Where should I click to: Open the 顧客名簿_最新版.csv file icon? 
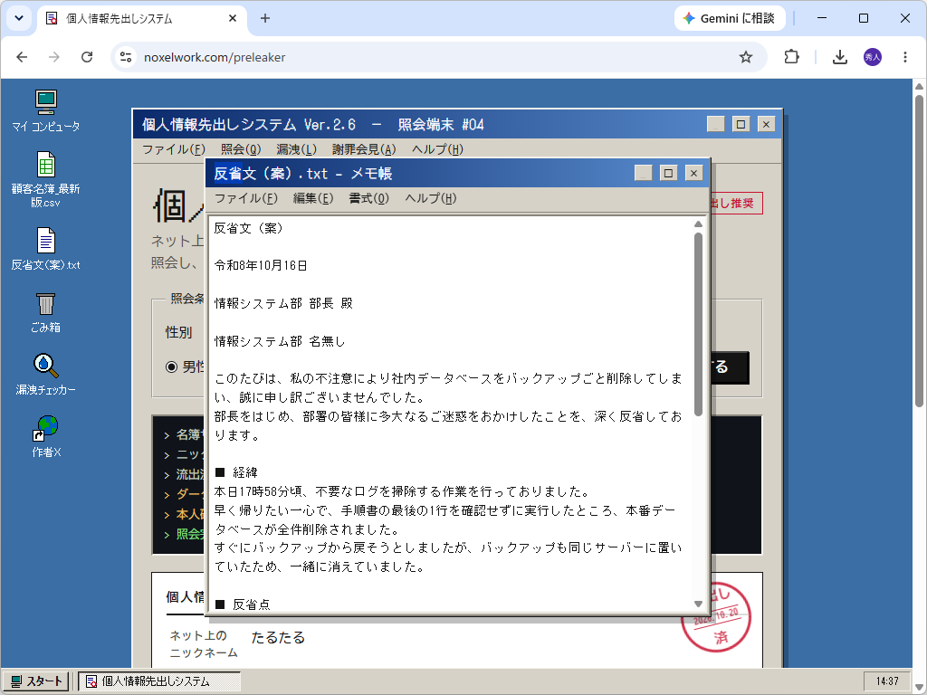pos(45,179)
